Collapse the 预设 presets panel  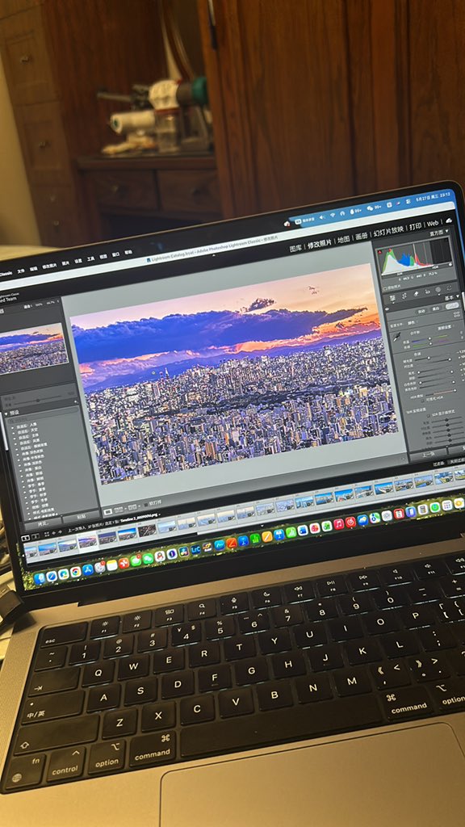click(x=6, y=413)
